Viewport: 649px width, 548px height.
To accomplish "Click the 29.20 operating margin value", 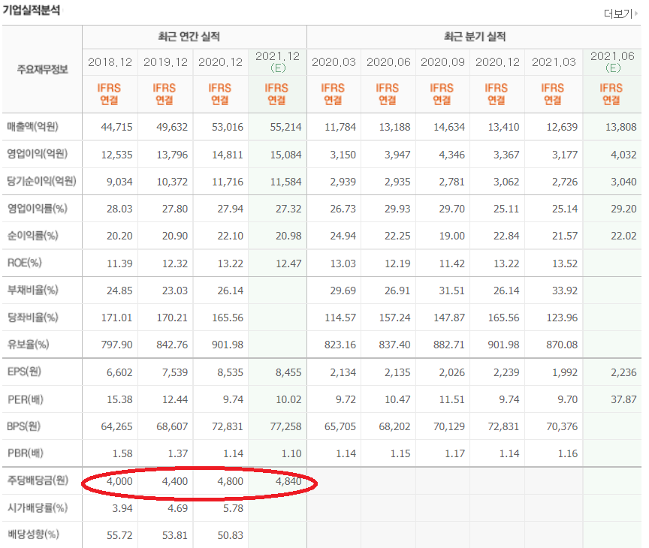I will click(x=623, y=209).
